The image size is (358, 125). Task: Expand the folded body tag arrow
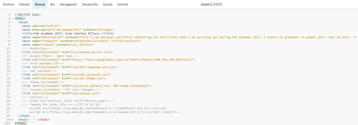click(12, 120)
